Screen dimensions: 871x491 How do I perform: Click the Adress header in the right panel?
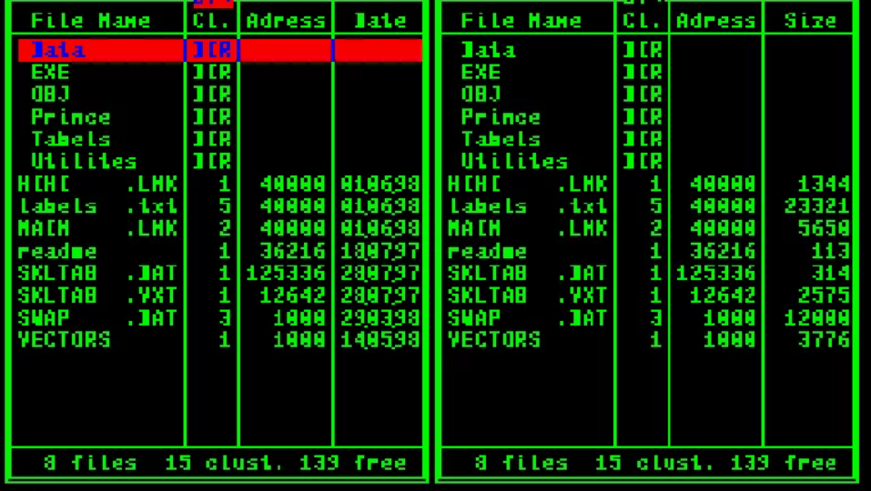tap(716, 21)
